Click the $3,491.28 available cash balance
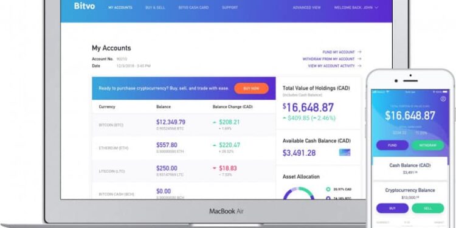The width and height of the screenshot is (456, 228). point(299,153)
